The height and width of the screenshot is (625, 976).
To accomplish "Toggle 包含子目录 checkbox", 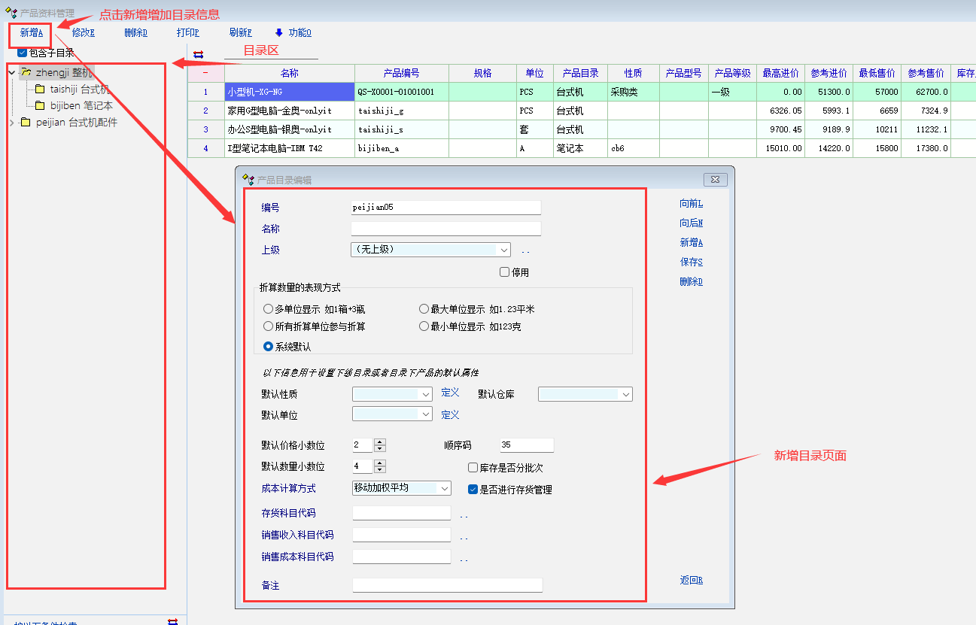I will 23,53.
